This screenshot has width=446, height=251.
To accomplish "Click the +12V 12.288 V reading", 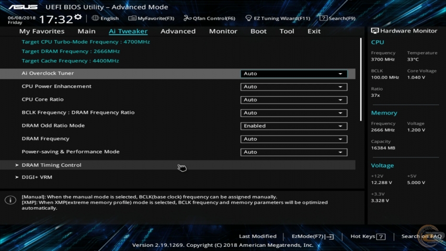I will click(x=382, y=182).
